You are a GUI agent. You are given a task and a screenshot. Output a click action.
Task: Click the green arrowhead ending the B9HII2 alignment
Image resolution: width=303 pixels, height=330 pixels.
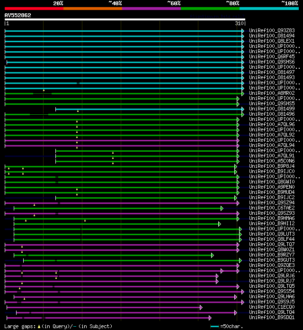pos(220,224)
